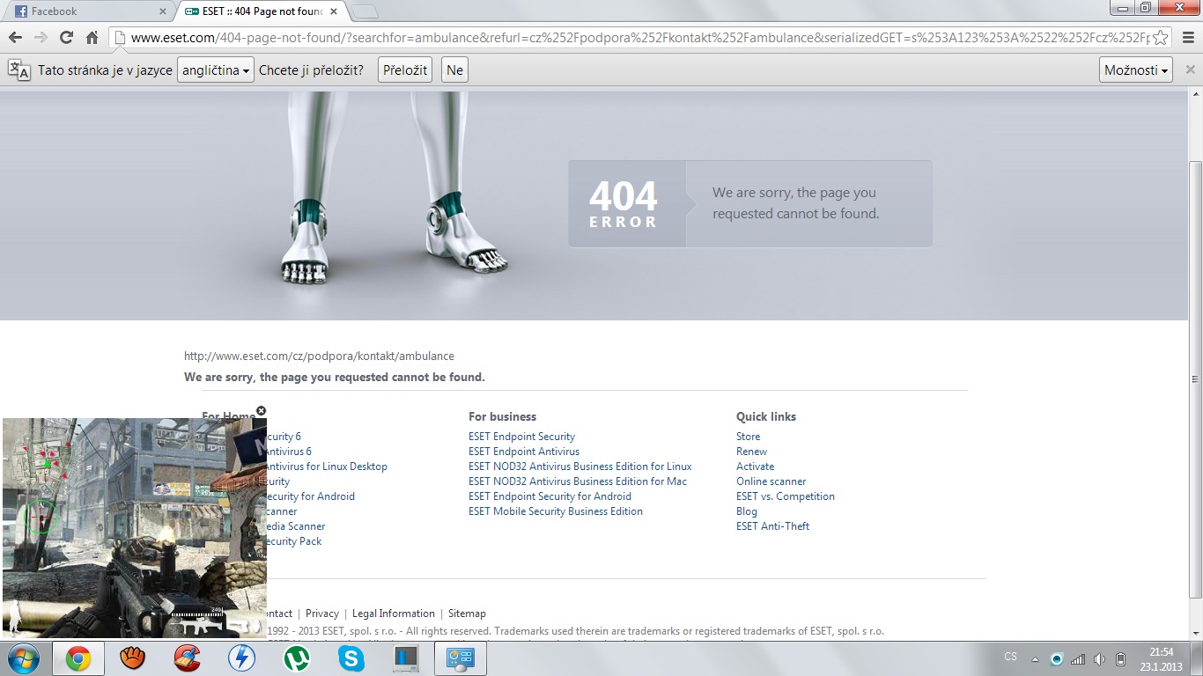Close the floating game video overlay
The height and width of the screenshot is (676, 1203).
click(x=261, y=411)
